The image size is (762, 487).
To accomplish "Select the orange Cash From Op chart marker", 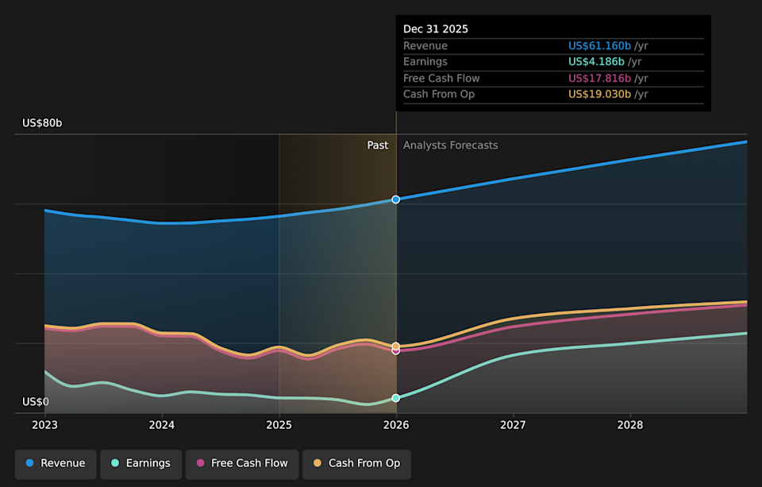I will [396, 346].
